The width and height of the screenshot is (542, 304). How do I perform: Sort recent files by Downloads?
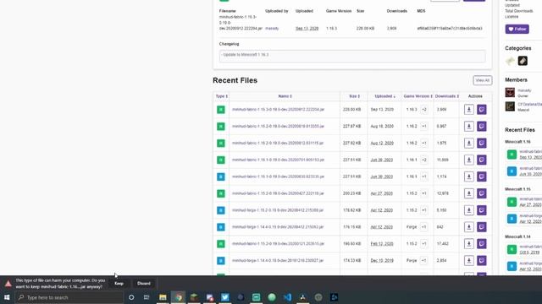[447, 96]
